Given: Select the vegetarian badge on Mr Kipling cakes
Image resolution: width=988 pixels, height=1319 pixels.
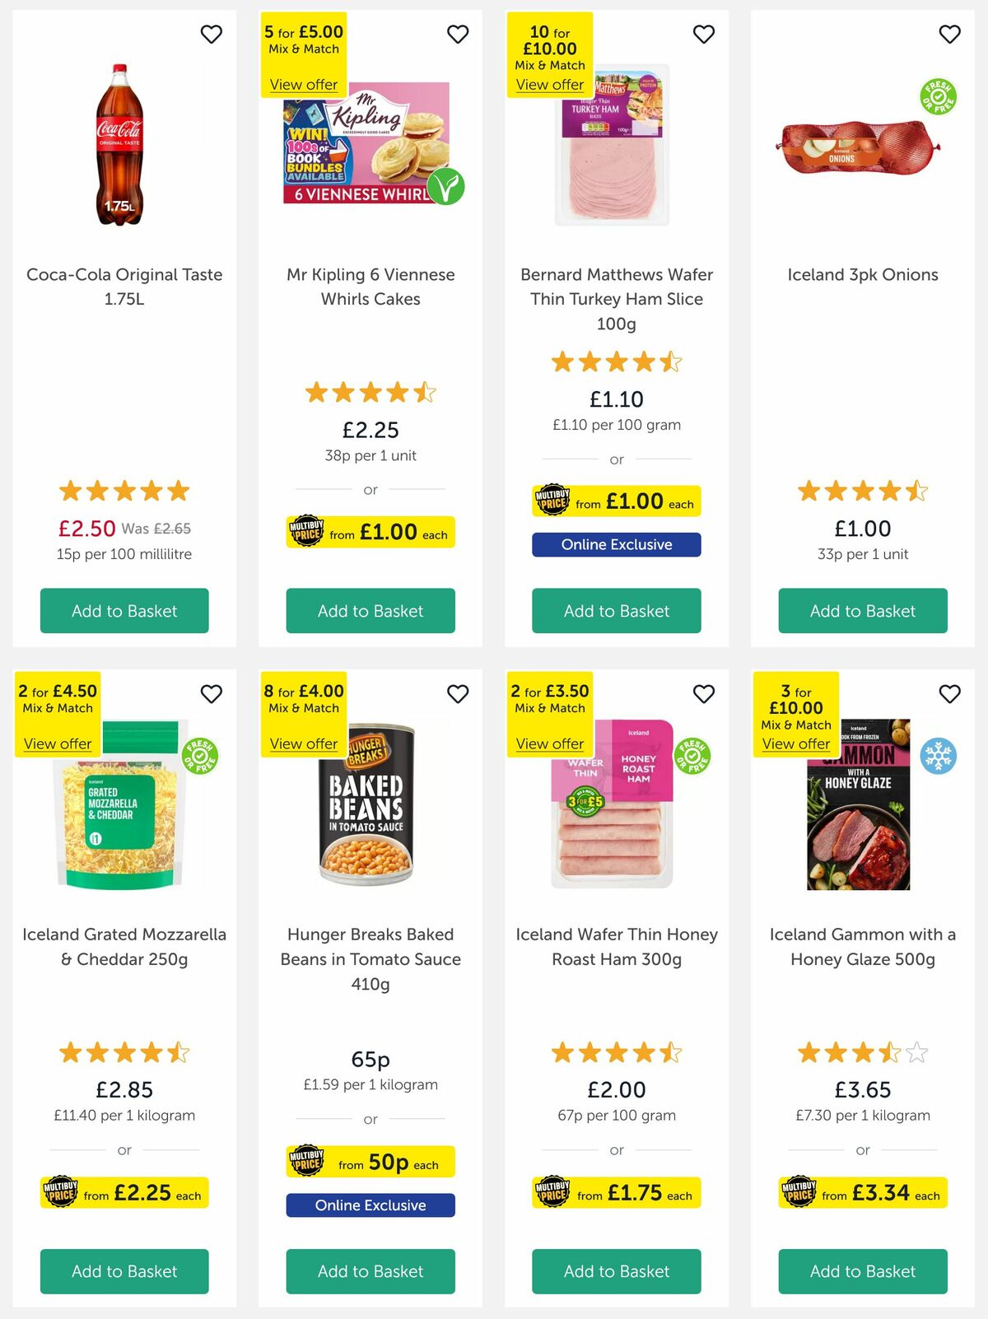Looking at the screenshot, I should [444, 187].
